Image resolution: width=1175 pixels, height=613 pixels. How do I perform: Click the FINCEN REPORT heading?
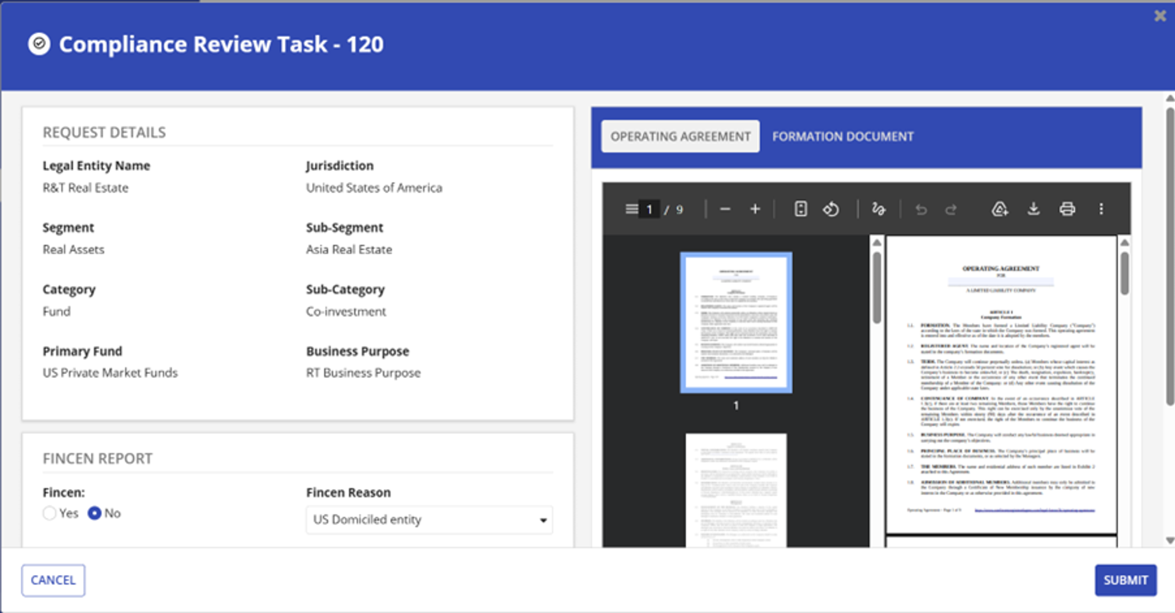[98, 458]
